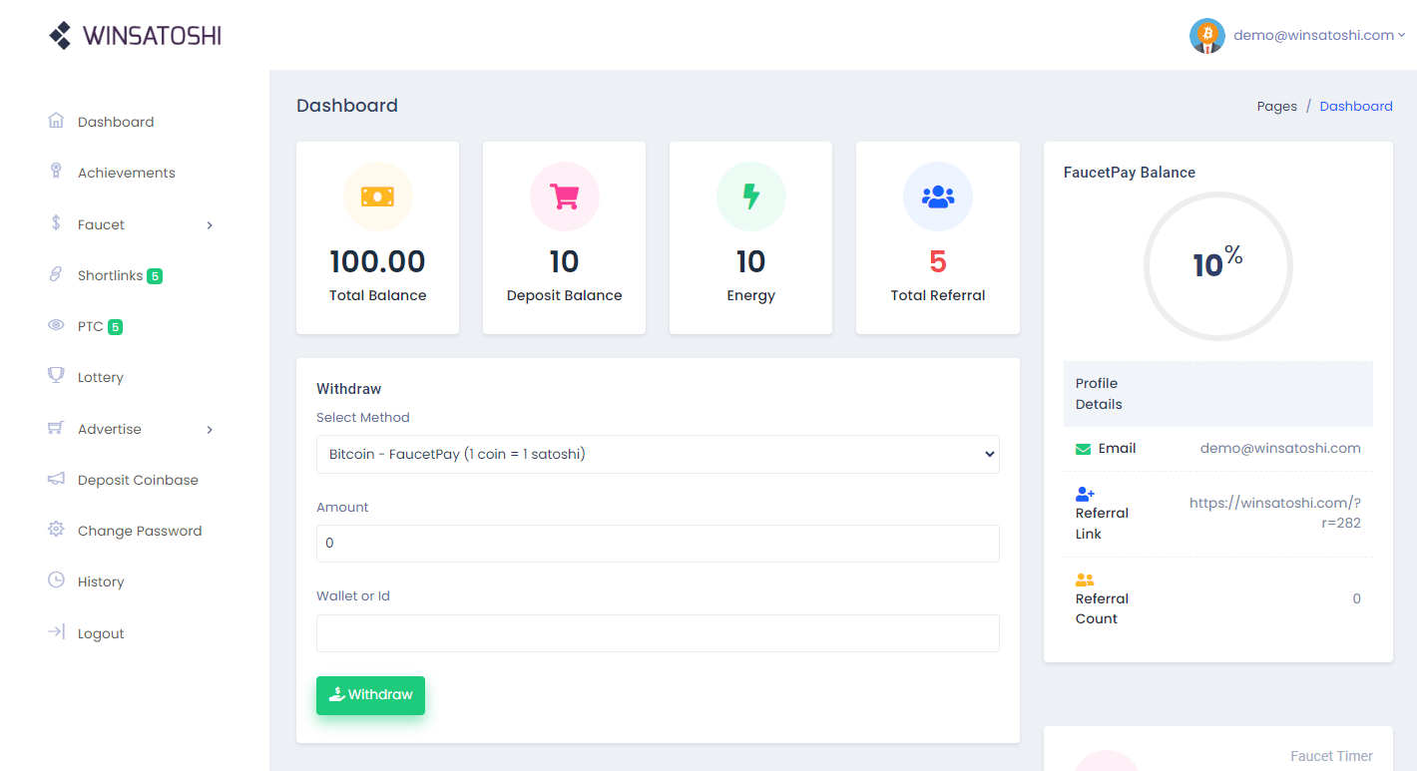Open the Select Method dropdown
The width and height of the screenshot is (1417, 771).
658,454
